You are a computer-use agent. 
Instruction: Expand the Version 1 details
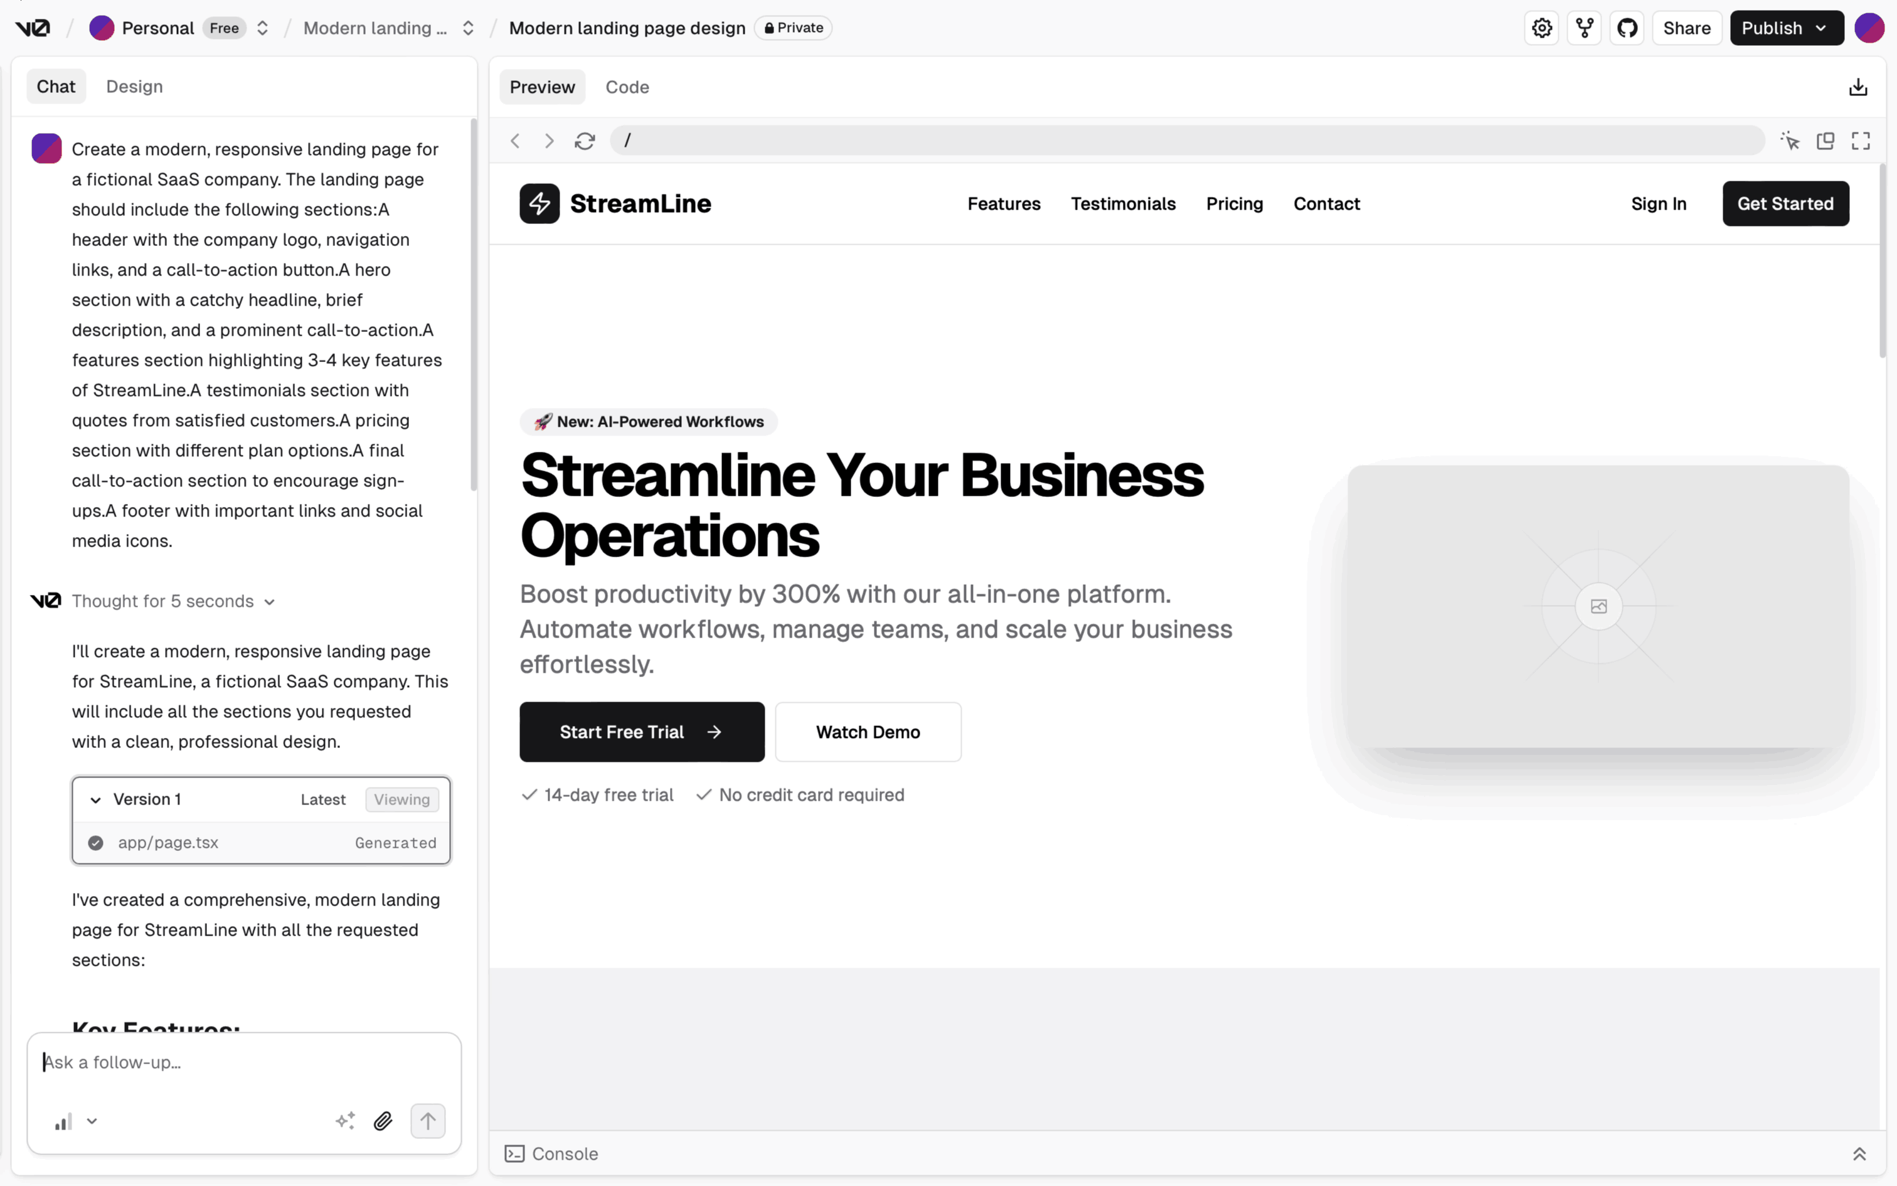[x=95, y=799]
